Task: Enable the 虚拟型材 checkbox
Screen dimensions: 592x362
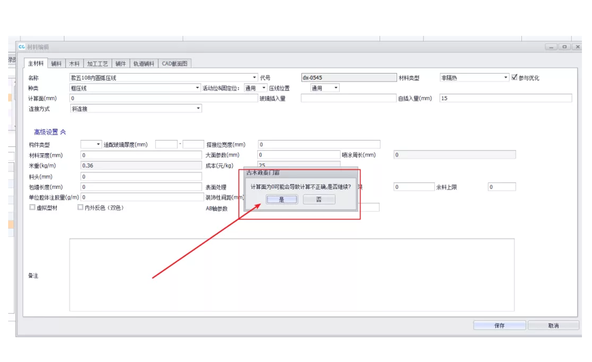Action: 33,208
